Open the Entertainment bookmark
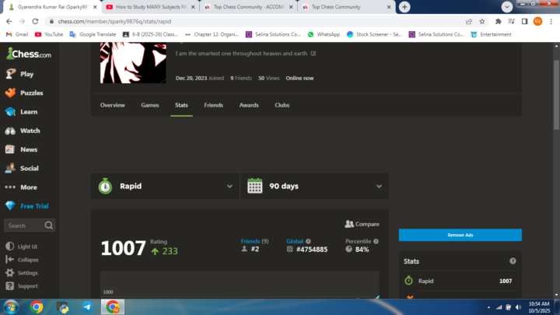 point(491,34)
